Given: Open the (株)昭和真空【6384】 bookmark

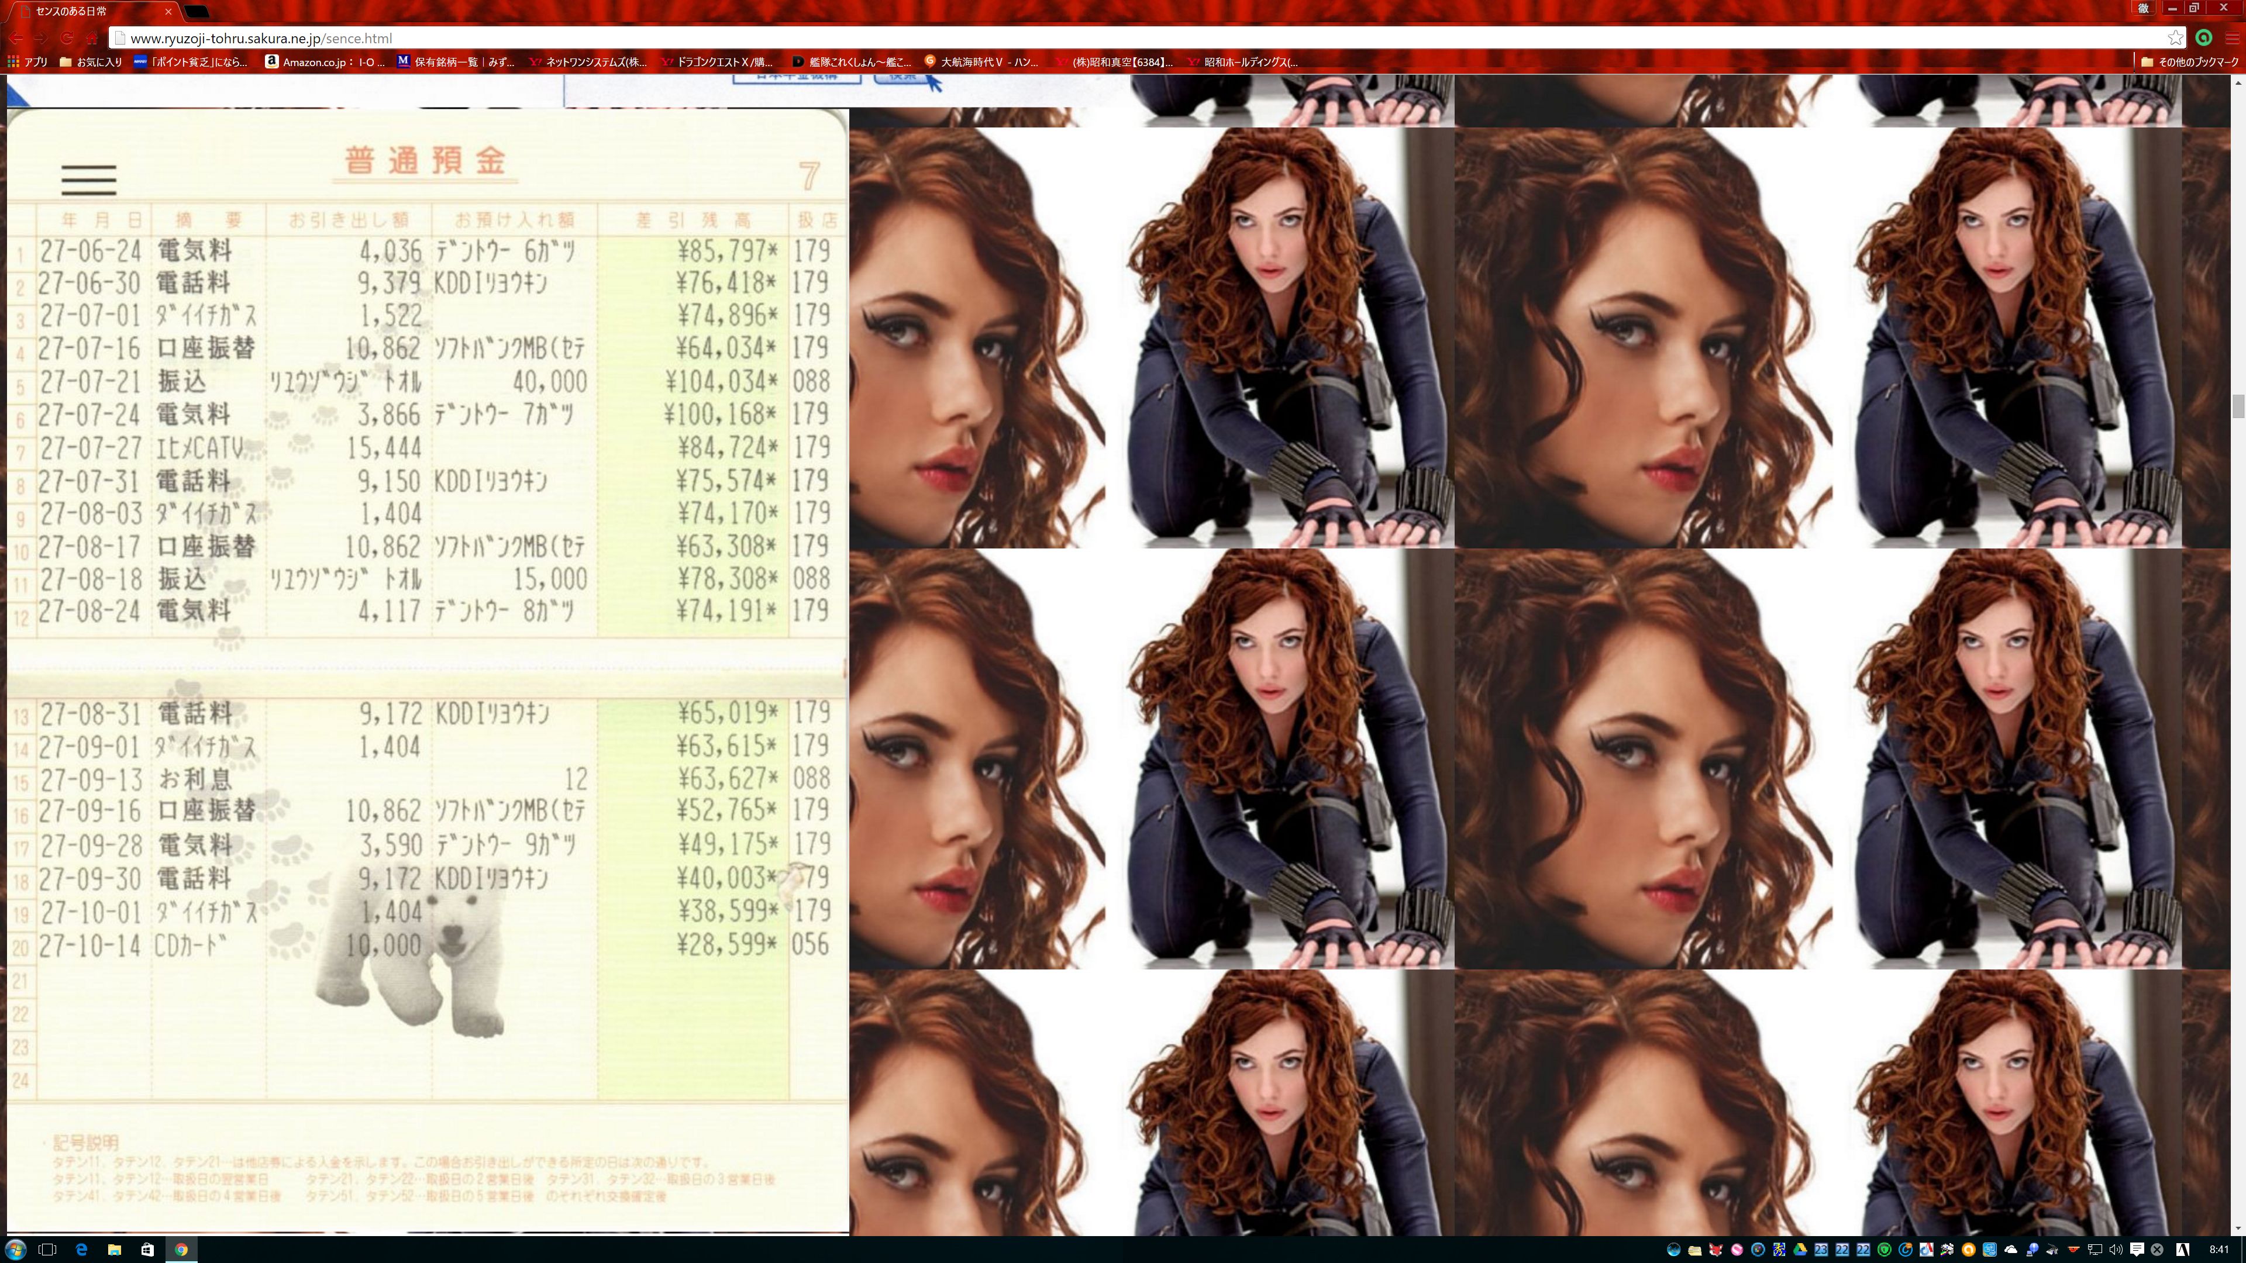Looking at the screenshot, I should tap(1114, 62).
